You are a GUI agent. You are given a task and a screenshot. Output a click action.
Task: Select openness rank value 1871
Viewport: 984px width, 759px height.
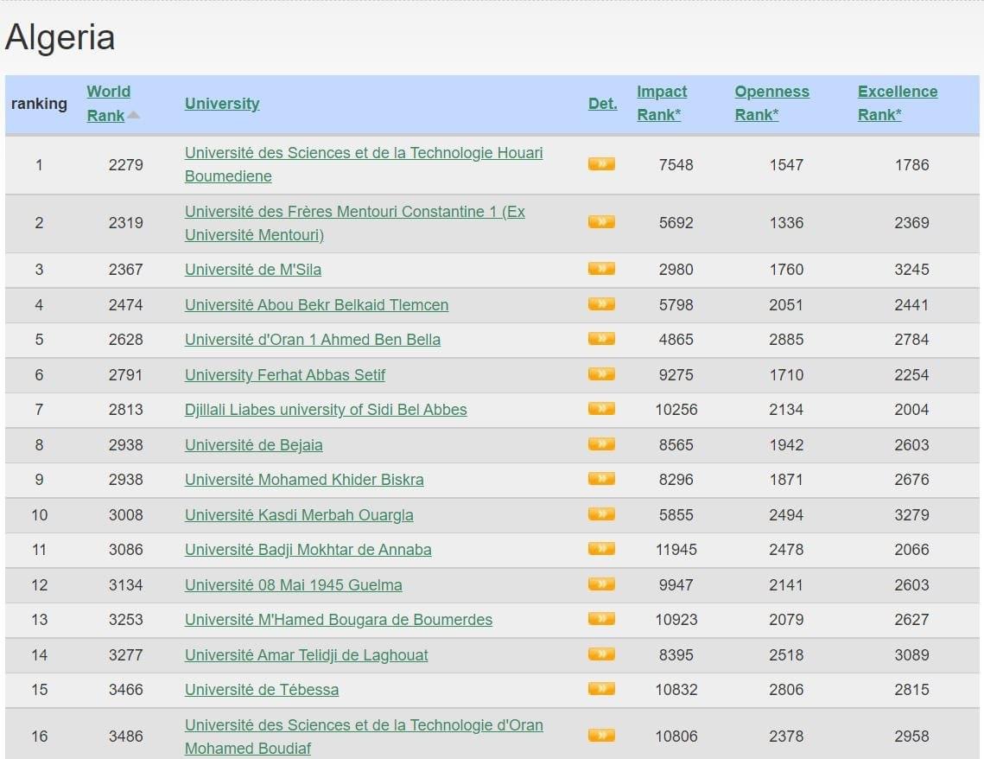pos(786,479)
